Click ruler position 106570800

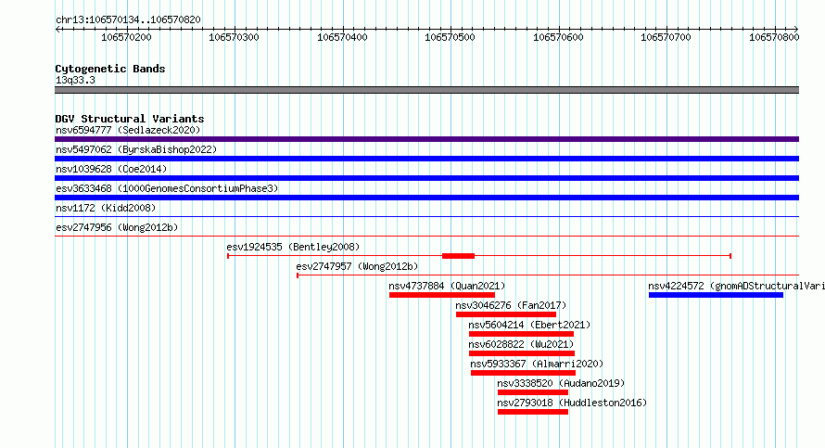pos(775,37)
